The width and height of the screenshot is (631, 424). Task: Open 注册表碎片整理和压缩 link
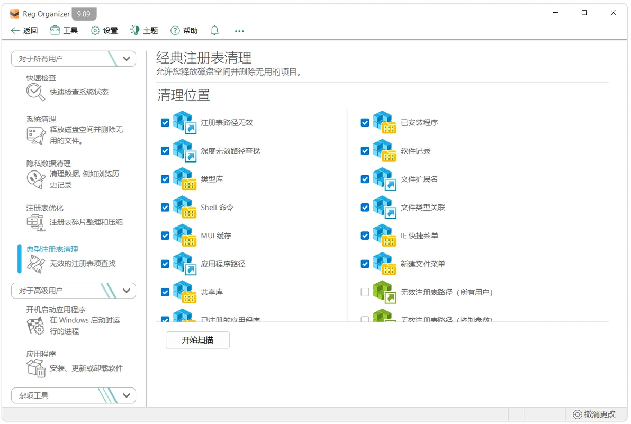(x=86, y=222)
